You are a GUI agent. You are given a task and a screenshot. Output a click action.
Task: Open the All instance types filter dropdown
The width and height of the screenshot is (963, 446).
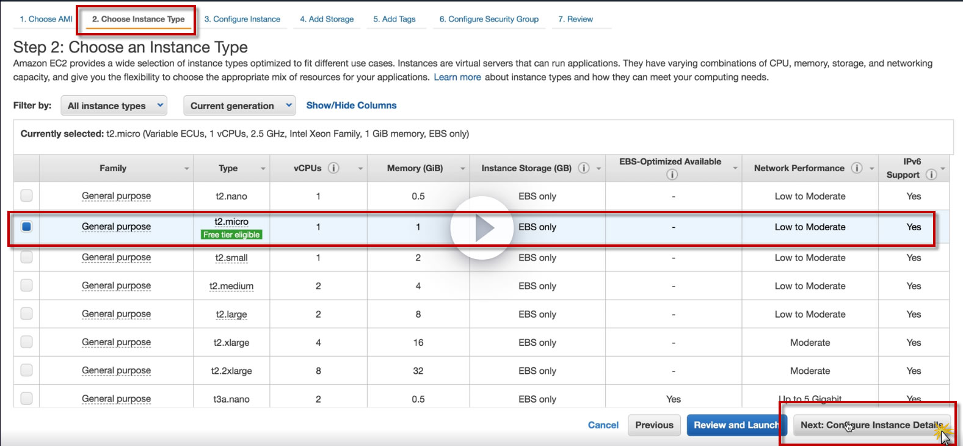114,106
